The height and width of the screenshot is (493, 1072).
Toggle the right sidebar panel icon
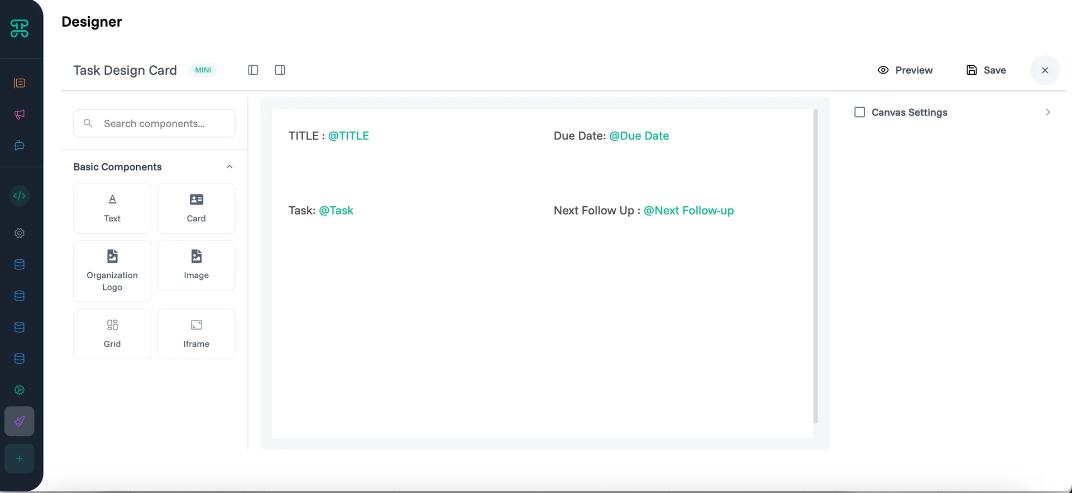tap(280, 70)
